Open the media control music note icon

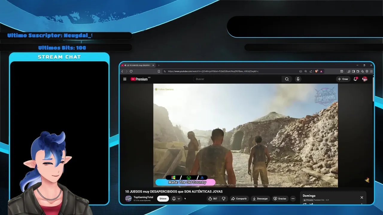pyautogui.click(x=349, y=71)
